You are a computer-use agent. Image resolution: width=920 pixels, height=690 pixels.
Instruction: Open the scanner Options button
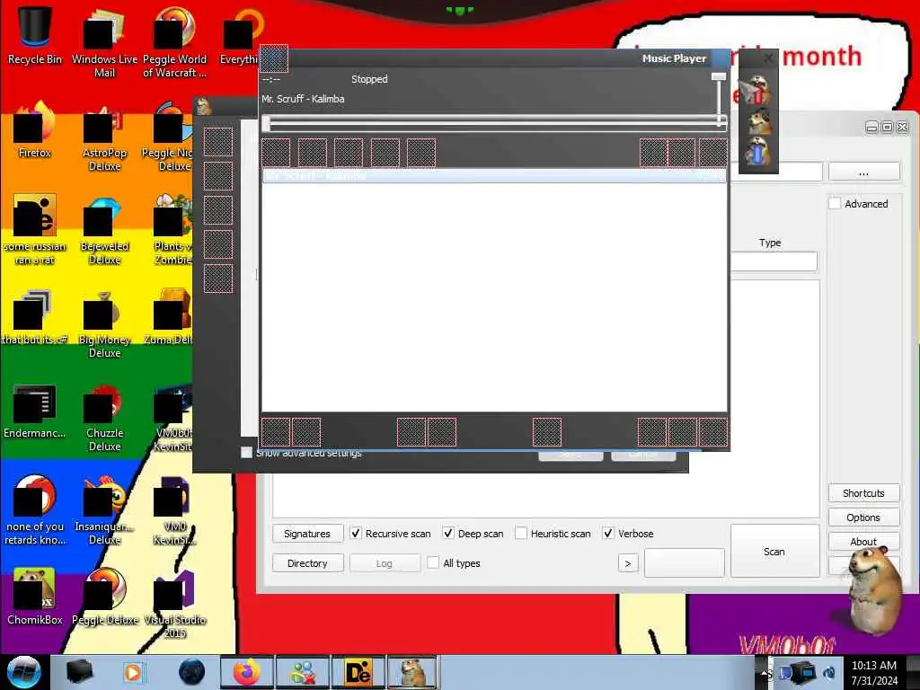pyautogui.click(x=863, y=517)
